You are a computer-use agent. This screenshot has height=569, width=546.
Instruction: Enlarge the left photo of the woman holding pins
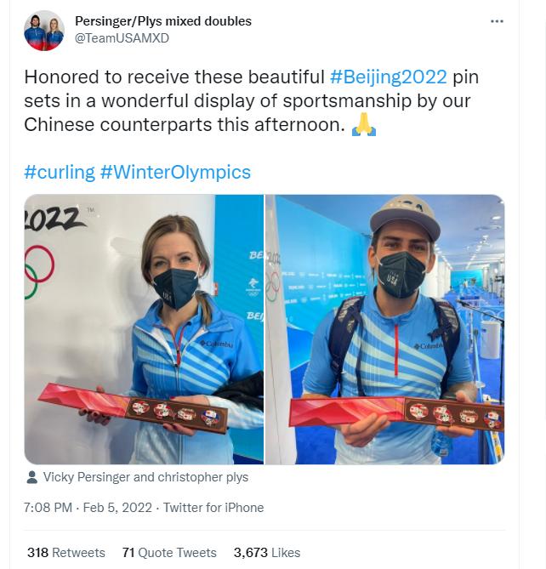click(144, 329)
